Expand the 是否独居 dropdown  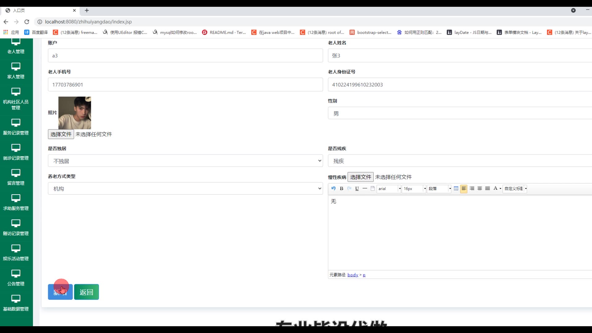point(185,161)
